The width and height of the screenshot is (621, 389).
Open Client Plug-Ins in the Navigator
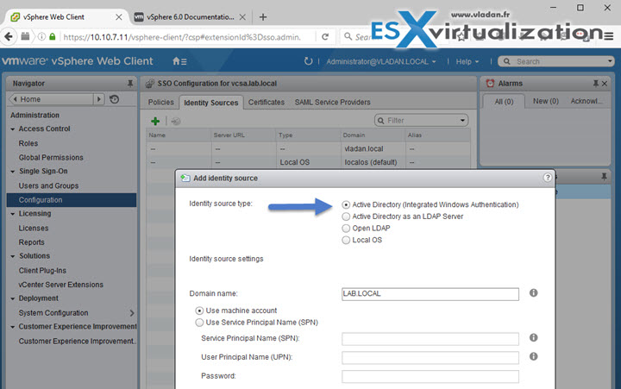(42, 271)
